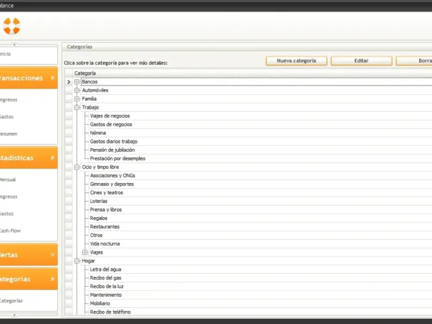Click the row indicator arrow beside Bancos
Screen dimensions: 432x324
(x=69, y=82)
